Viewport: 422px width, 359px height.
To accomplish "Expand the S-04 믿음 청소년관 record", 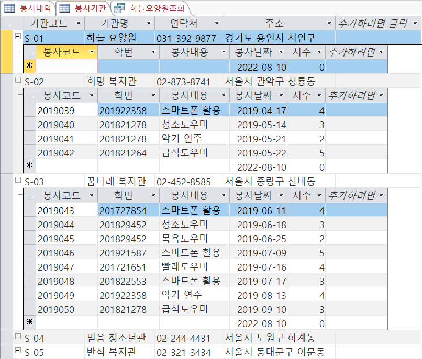I will click(x=19, y=336).
